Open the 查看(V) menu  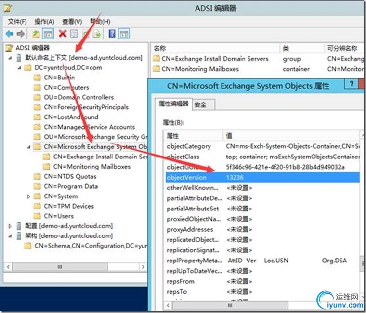(72, 22)
